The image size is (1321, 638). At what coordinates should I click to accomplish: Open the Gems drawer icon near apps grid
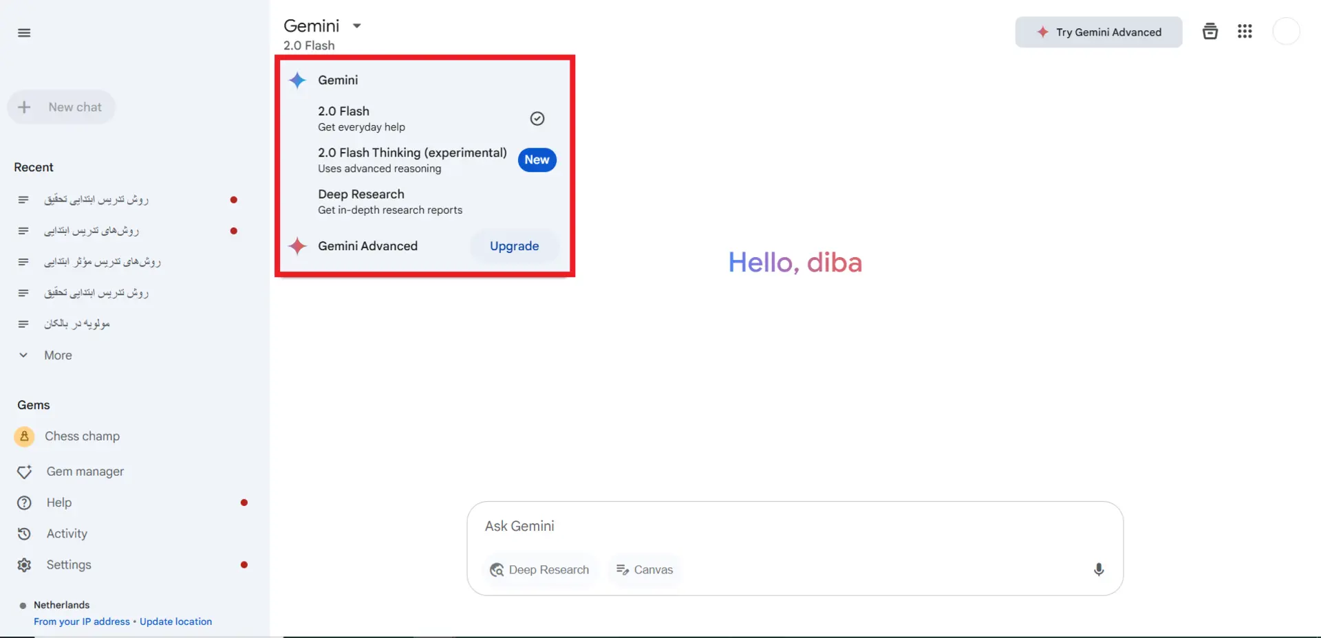tap(1210, 32)
